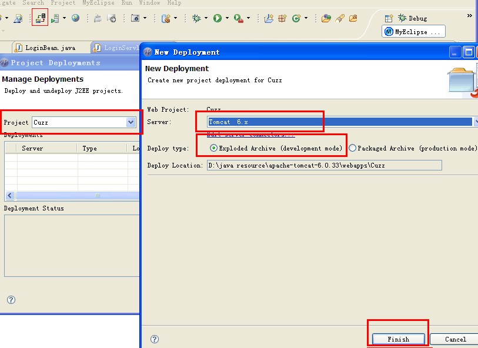Expand the server run icon dropdown arrow
The height and width of the screenshot is (348, 478).
(64, 18)
